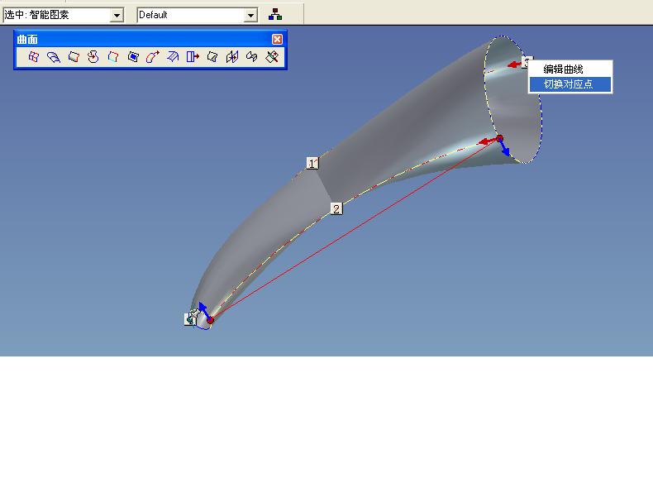This screenshot has height=502, width=653.
Task: Click the blue arrow handle at the small tip
Action: click(203, 309)
